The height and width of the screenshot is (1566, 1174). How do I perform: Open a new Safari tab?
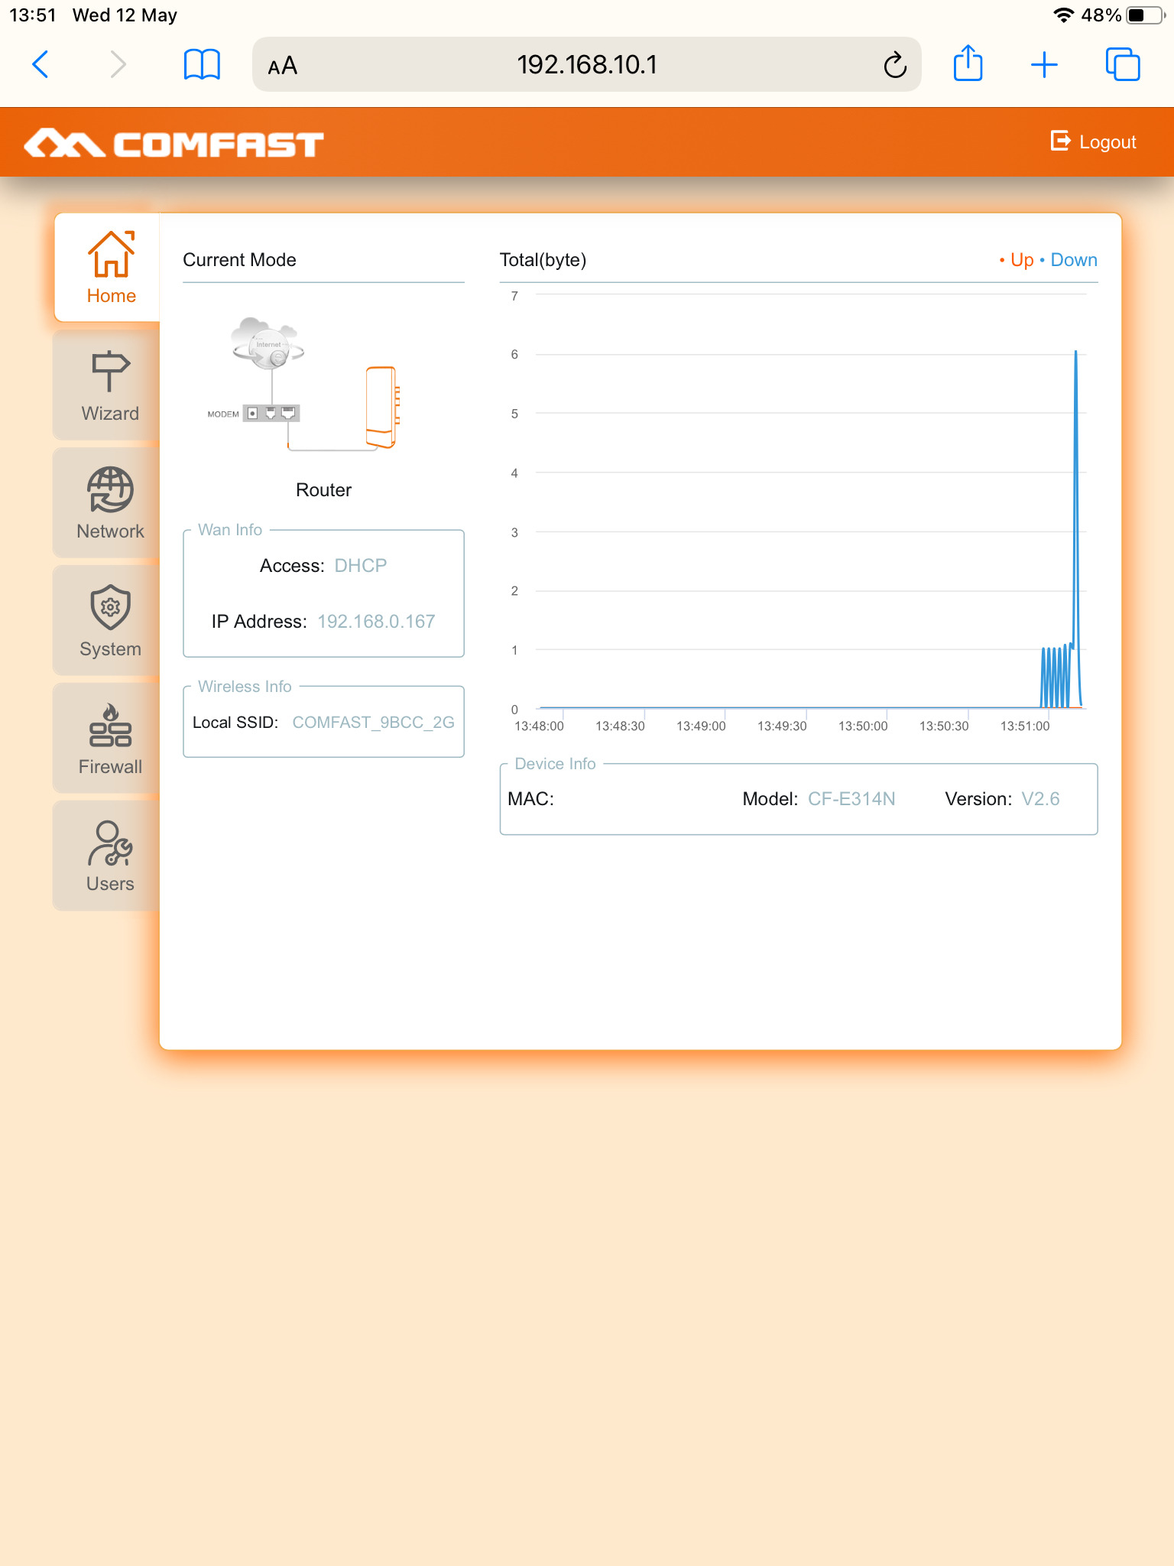pos(1044,64)
